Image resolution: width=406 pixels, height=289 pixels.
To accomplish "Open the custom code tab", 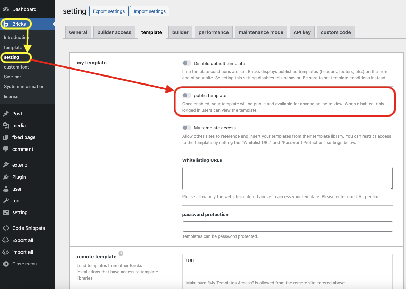I will 336,32.
